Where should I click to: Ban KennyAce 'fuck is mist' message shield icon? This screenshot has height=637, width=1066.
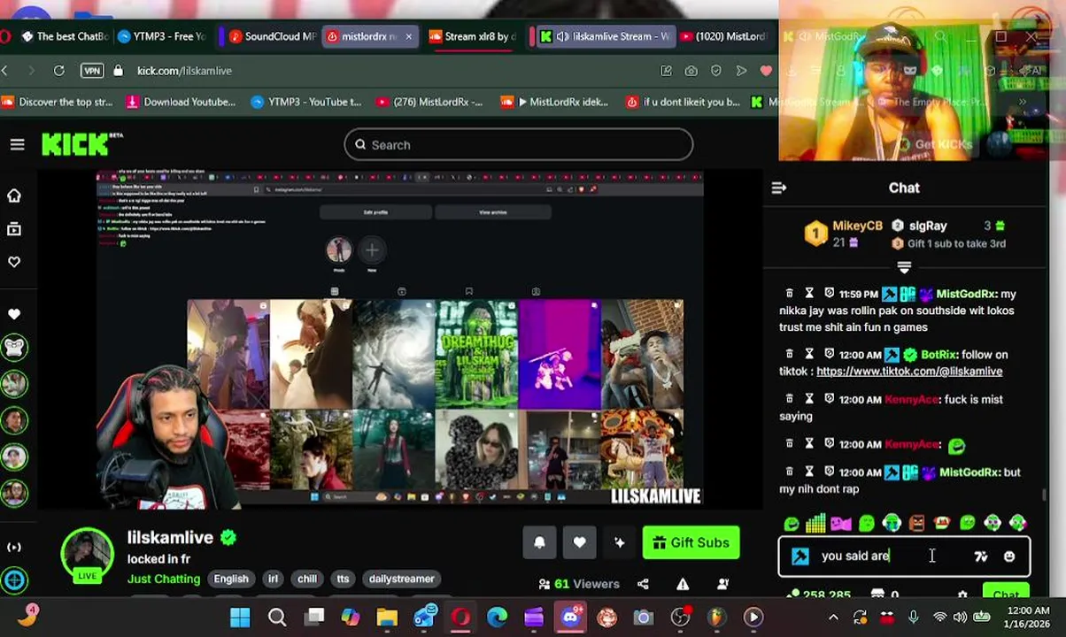point(829,399)
